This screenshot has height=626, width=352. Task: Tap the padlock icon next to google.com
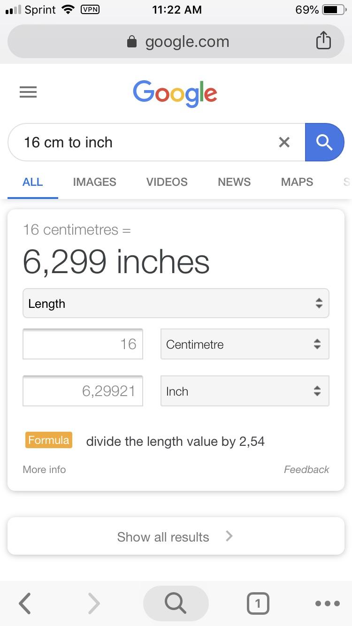click(x=132, y=42)
